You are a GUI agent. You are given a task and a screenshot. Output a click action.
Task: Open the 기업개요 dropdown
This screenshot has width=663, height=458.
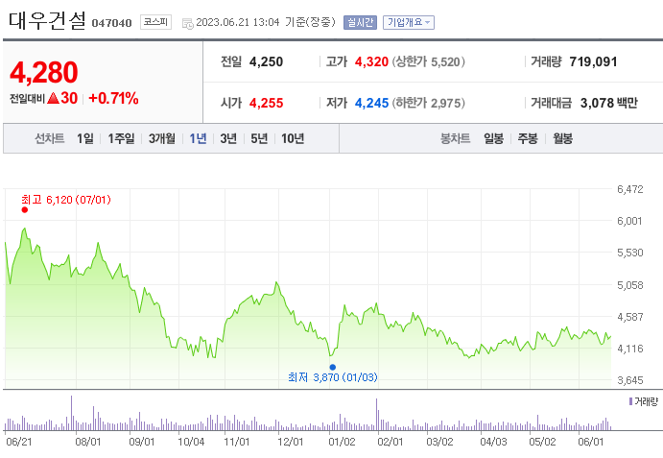[x=409, y=22]
